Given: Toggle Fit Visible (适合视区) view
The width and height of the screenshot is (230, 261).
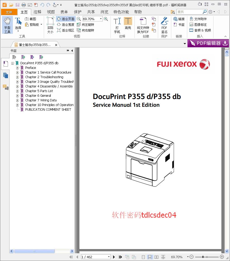Looking at the screenshot, I should pos(66,30).
